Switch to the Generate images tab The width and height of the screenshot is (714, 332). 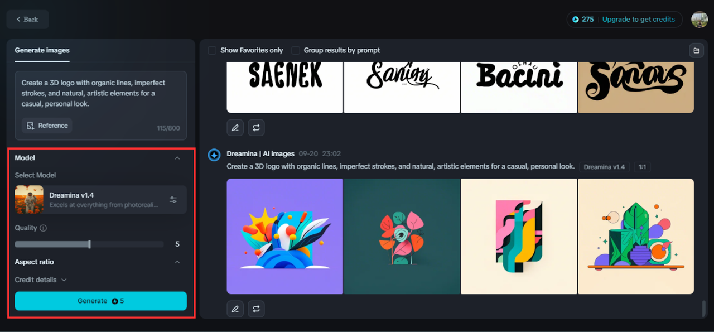[x=42, y=50]
